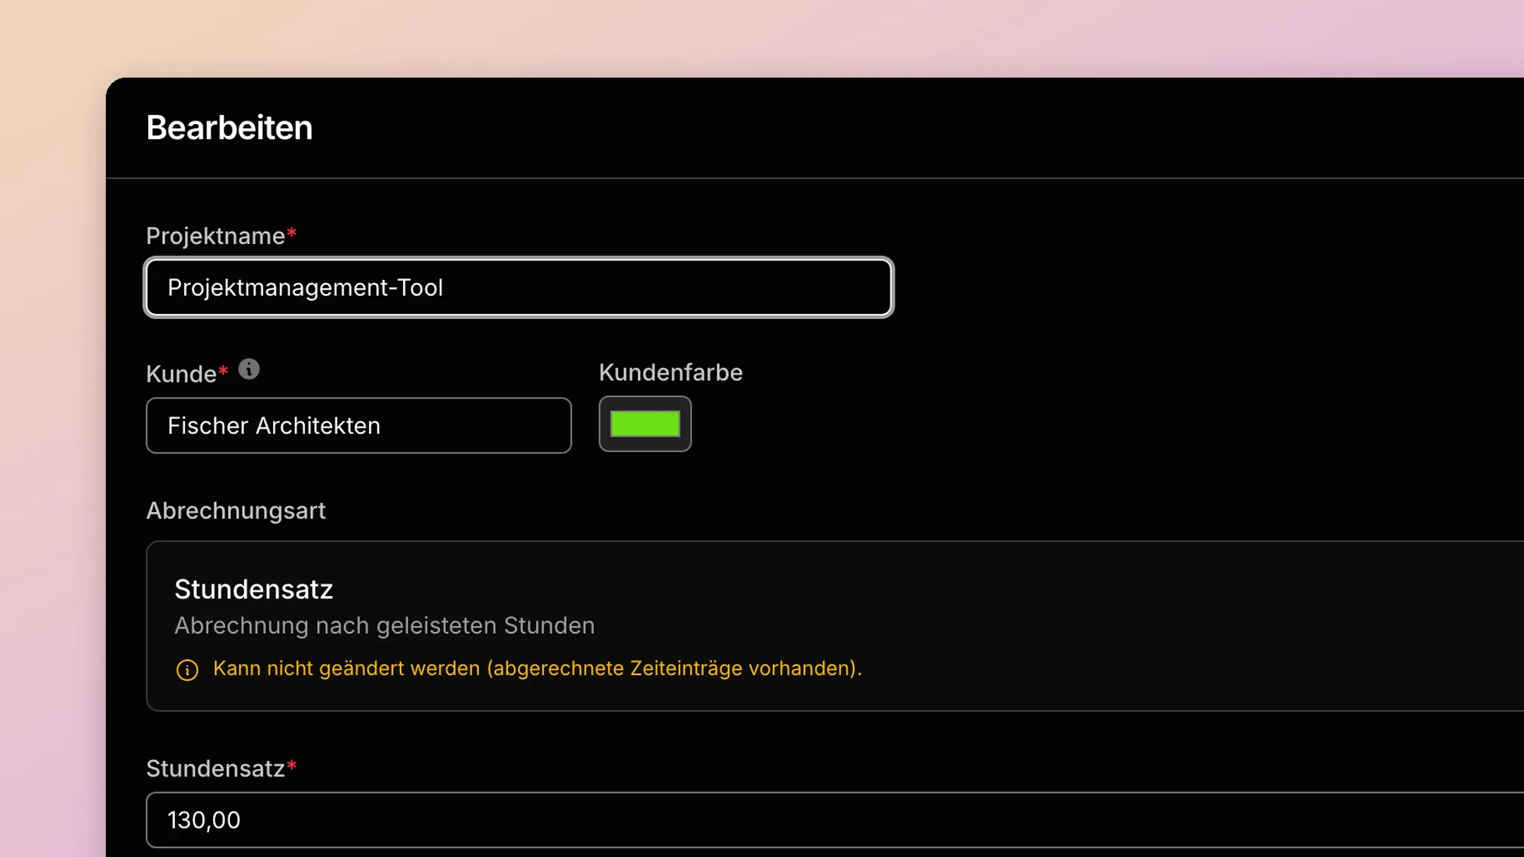The width and height of the screenshot is (1524, 857).
Task: Click text 'Abrechnung nach geleisteten Stunden'
Action: 385,626
